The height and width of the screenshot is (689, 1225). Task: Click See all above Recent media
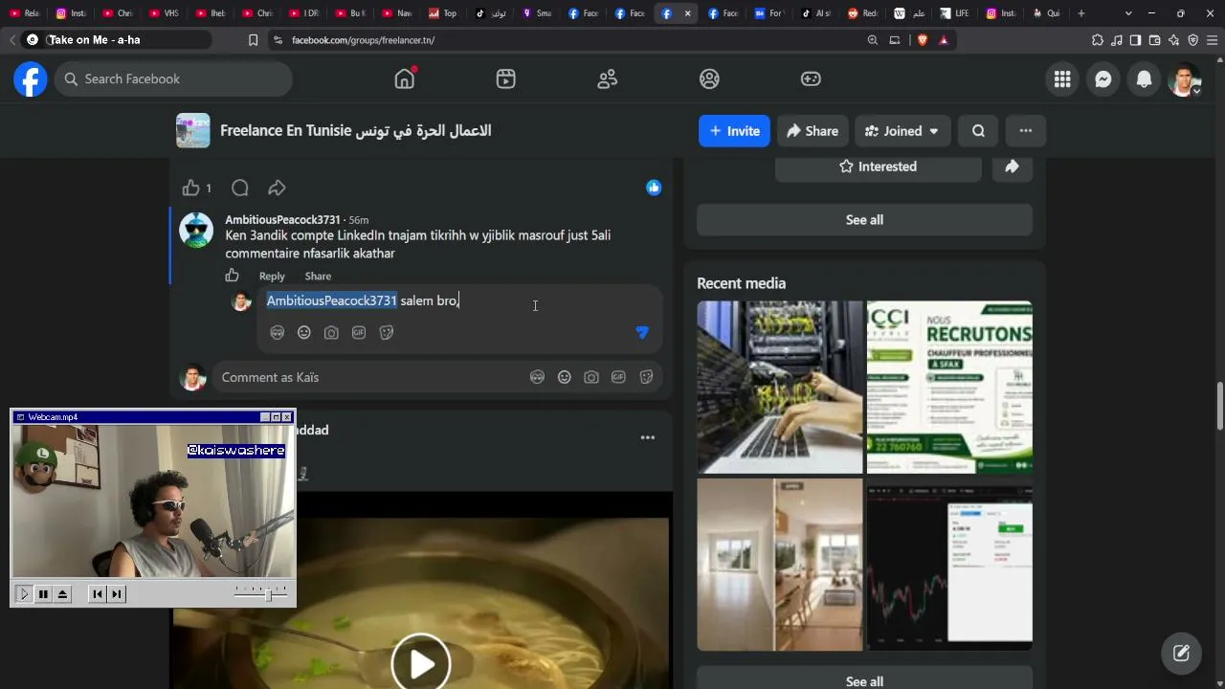click(x=864, y=220)
